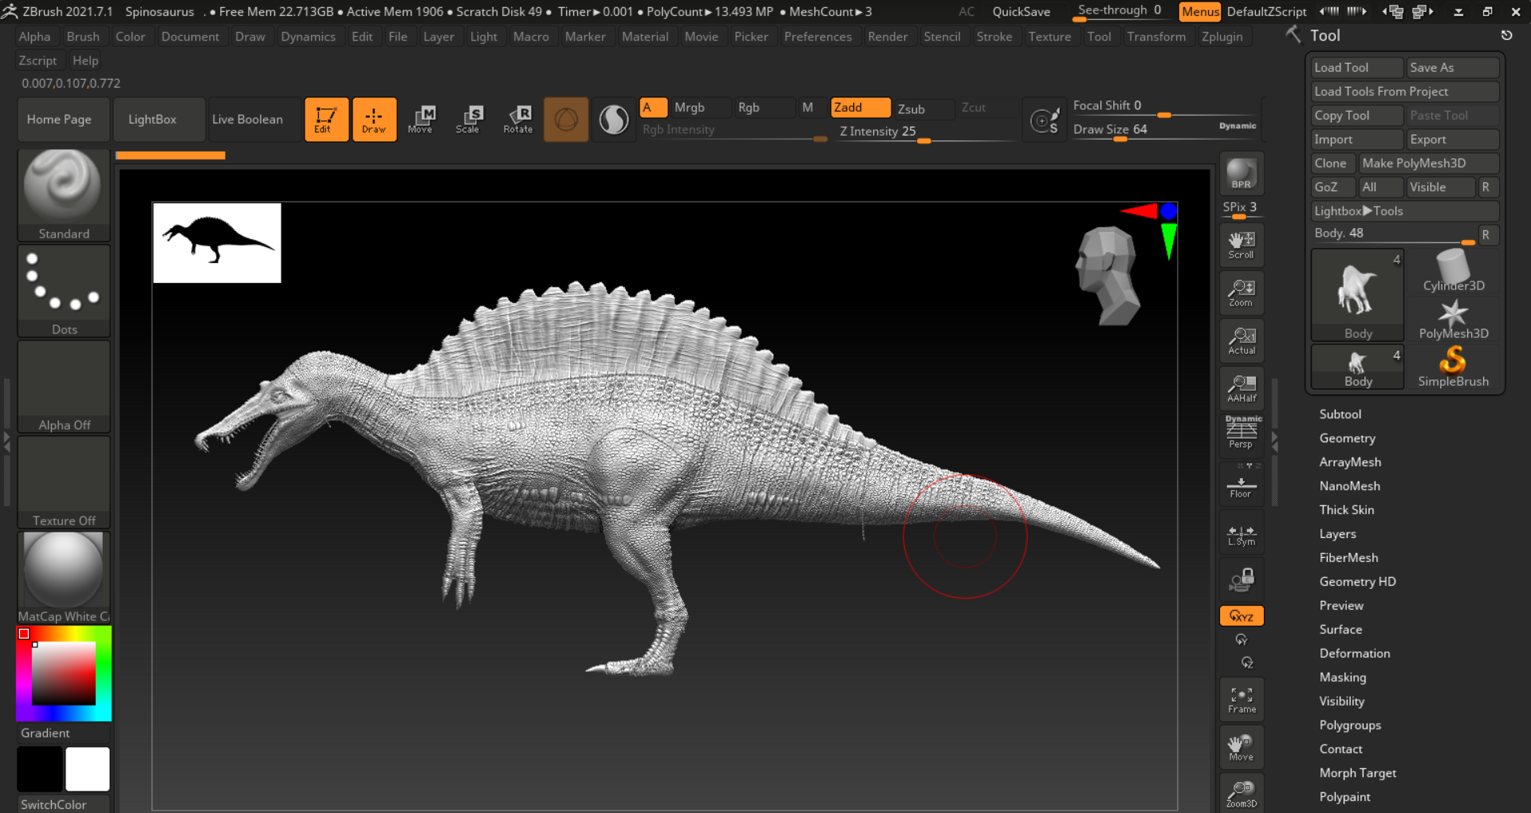The height and width of the screenshot is (813, 1531).
Task: Activate the Edit mode button
Action: click(326, 120)
